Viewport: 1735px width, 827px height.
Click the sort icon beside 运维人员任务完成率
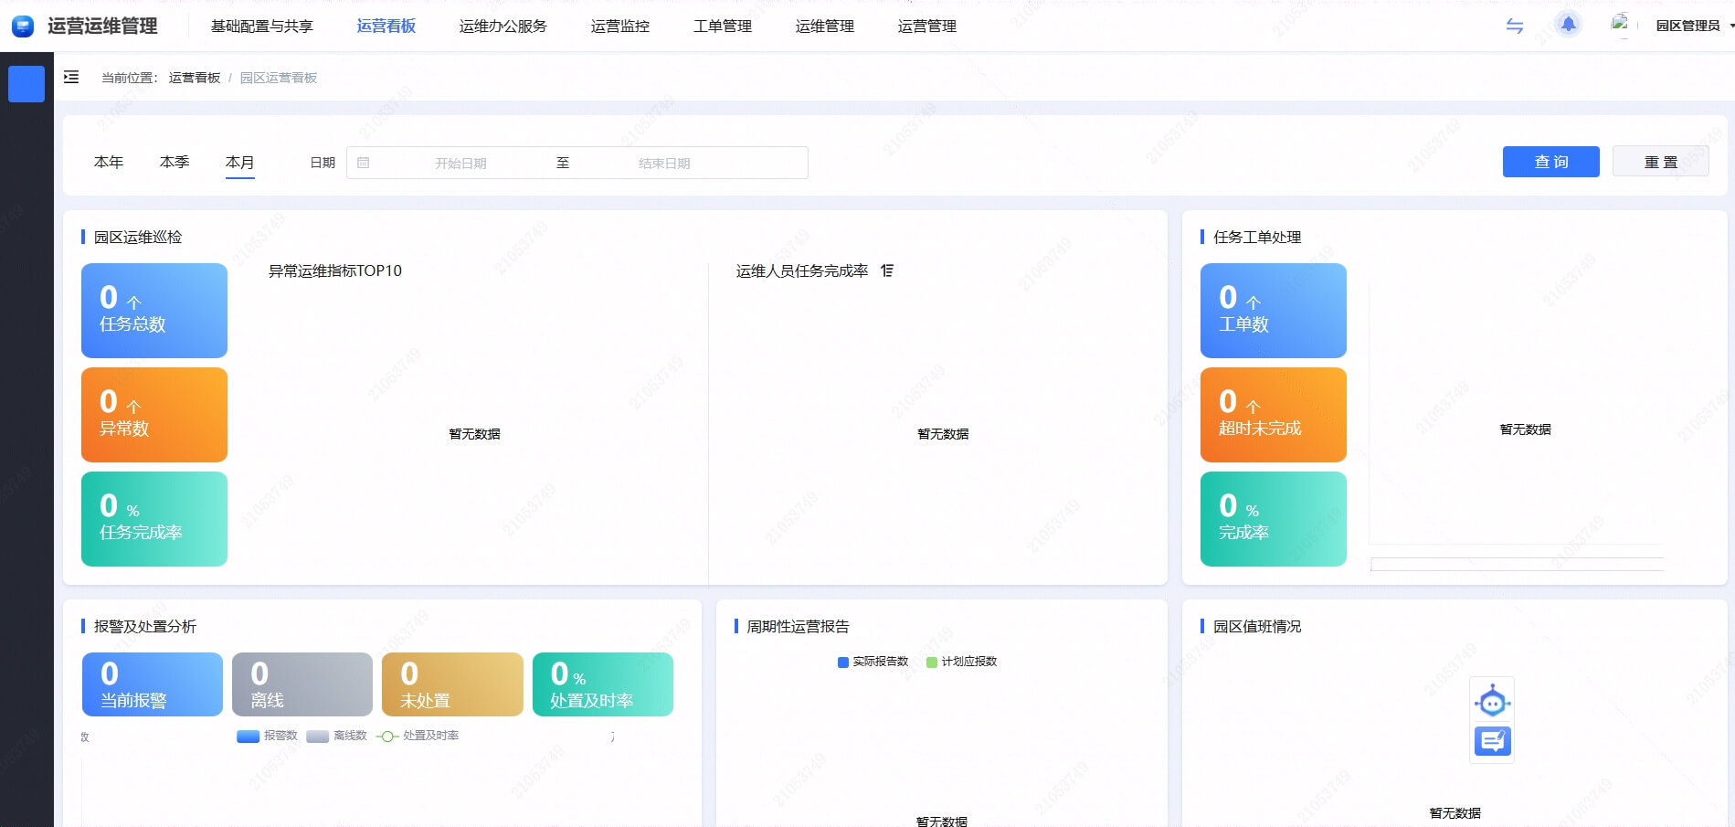tap(887, 270)
